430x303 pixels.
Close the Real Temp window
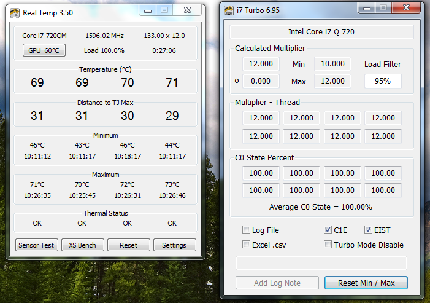tap(187, 10)
